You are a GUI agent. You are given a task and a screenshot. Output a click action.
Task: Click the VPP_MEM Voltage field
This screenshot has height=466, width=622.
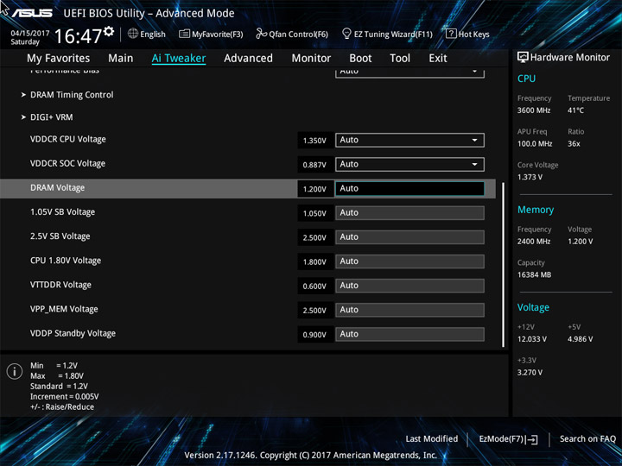click(x=409, y=310)
